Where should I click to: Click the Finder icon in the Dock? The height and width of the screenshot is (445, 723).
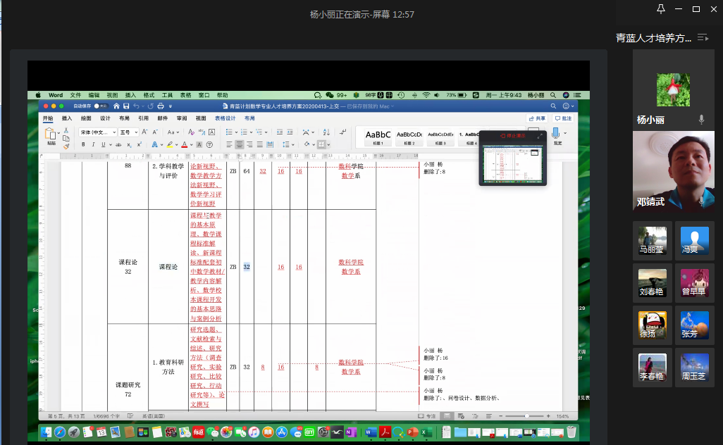click(x=46, y=432)
